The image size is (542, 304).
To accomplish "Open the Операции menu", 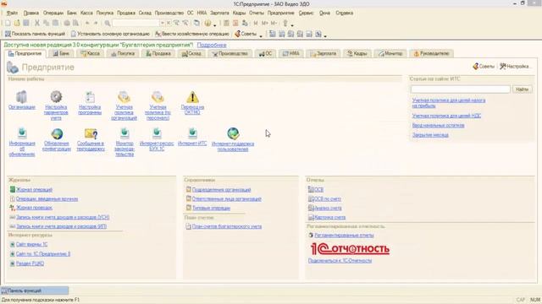I will pos(53,14).
